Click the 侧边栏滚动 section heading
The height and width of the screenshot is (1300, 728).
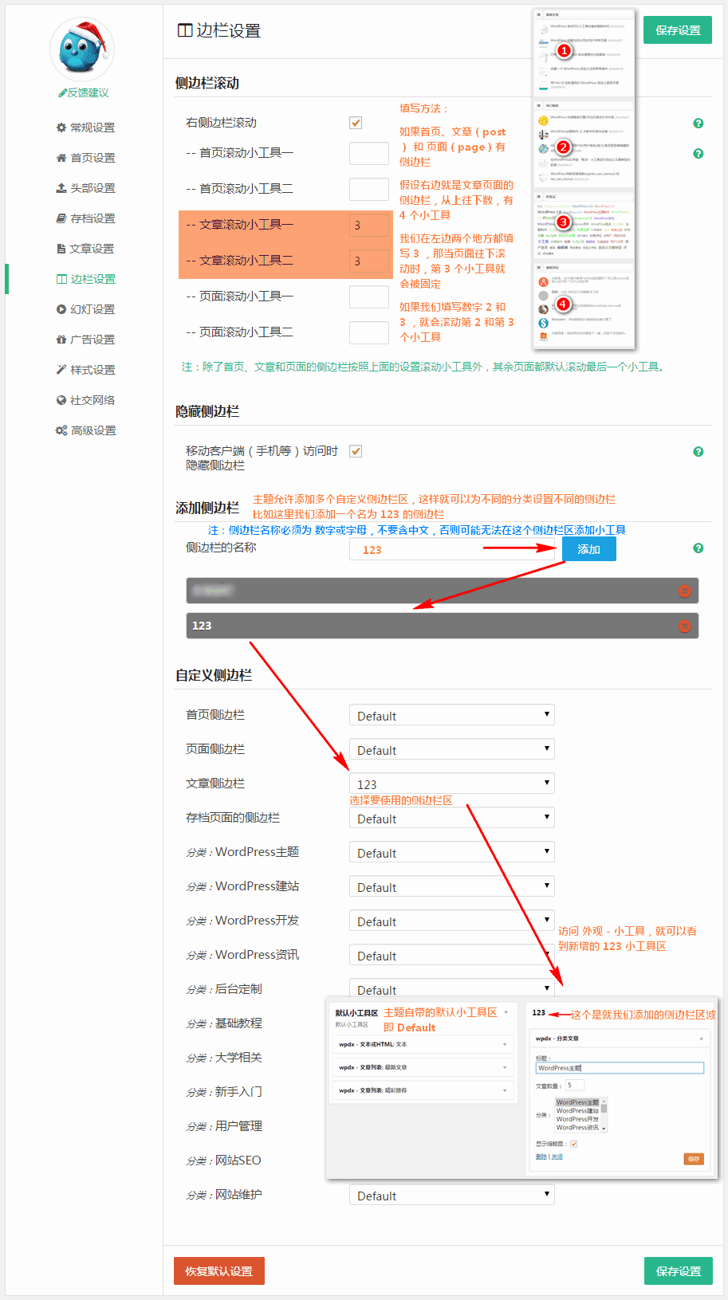click(207, 83)
